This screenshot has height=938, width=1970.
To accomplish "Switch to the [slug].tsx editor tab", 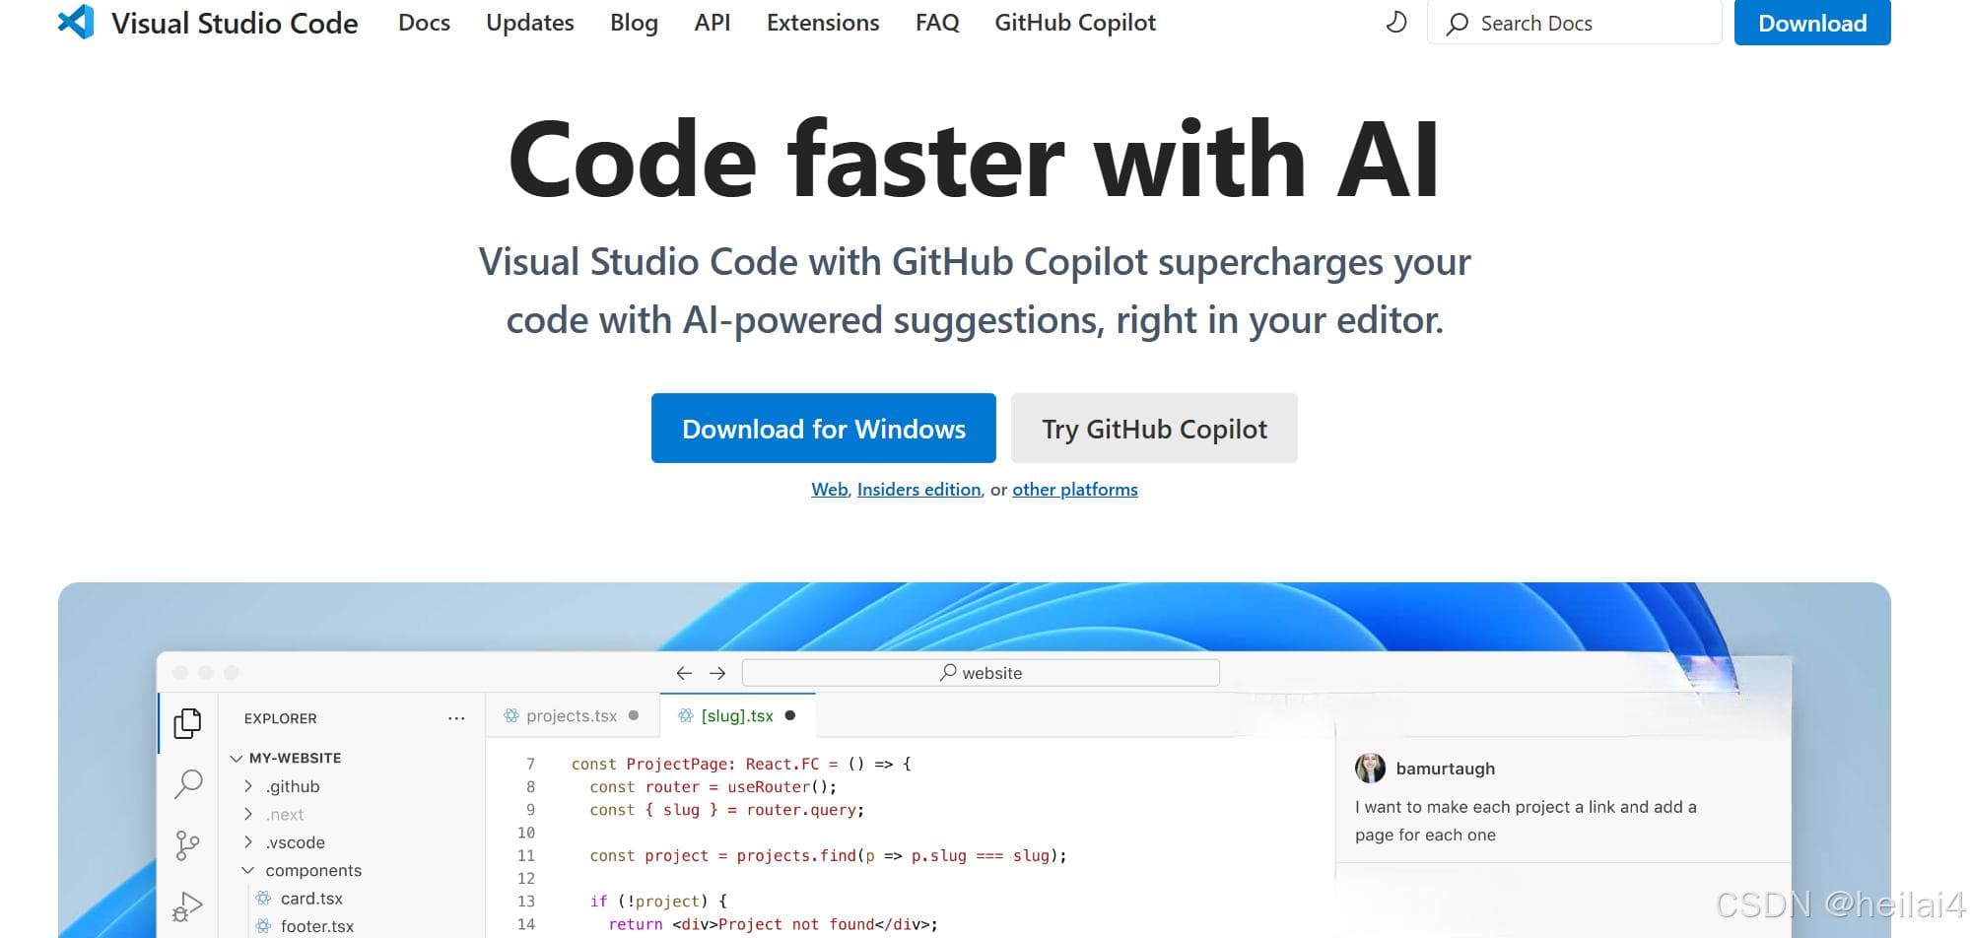I will pos(737,716).
